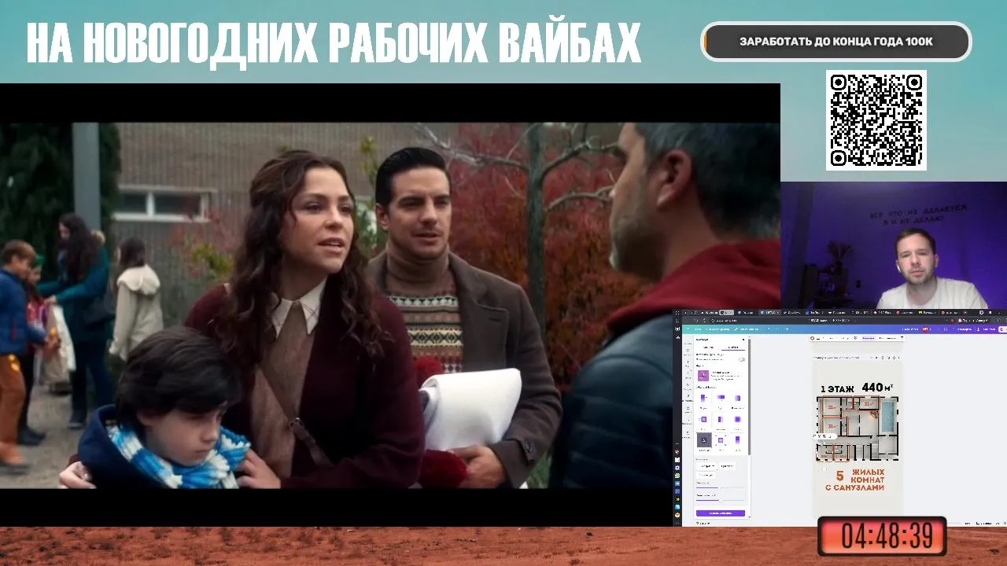Screen dimensions: 1007x566
Task: Click the highlighted purple button in the canvas toolbar
Action: tap(869, 338)
